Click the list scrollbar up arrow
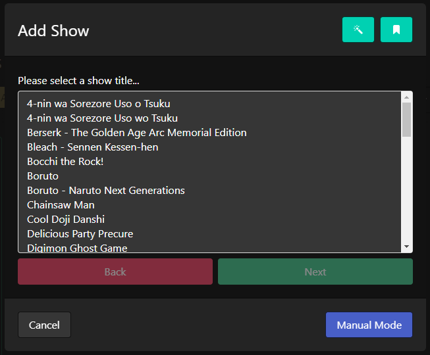Image resolution: width=430 pixels, height=355 pixels. tap(407, 97)
